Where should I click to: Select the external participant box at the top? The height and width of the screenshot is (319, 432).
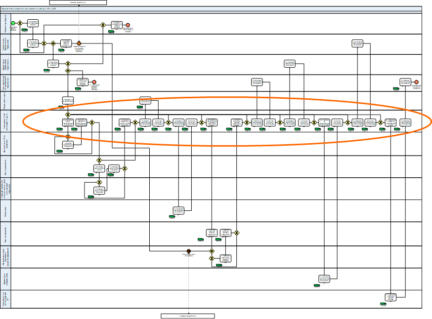(78, 2)
